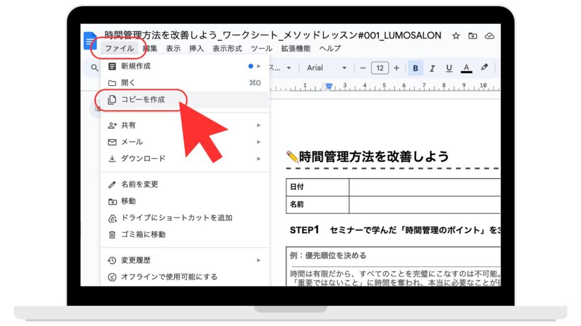The width and height of the screenshot is (581, 326).
Task: Choose ゴミ箱に移動 menu entry
Action: click(x=143, y=234)
